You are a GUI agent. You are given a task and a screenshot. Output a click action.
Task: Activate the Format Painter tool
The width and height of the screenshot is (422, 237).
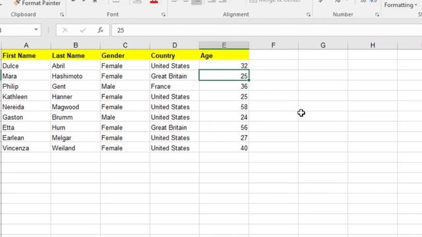[x=37, y=3]
